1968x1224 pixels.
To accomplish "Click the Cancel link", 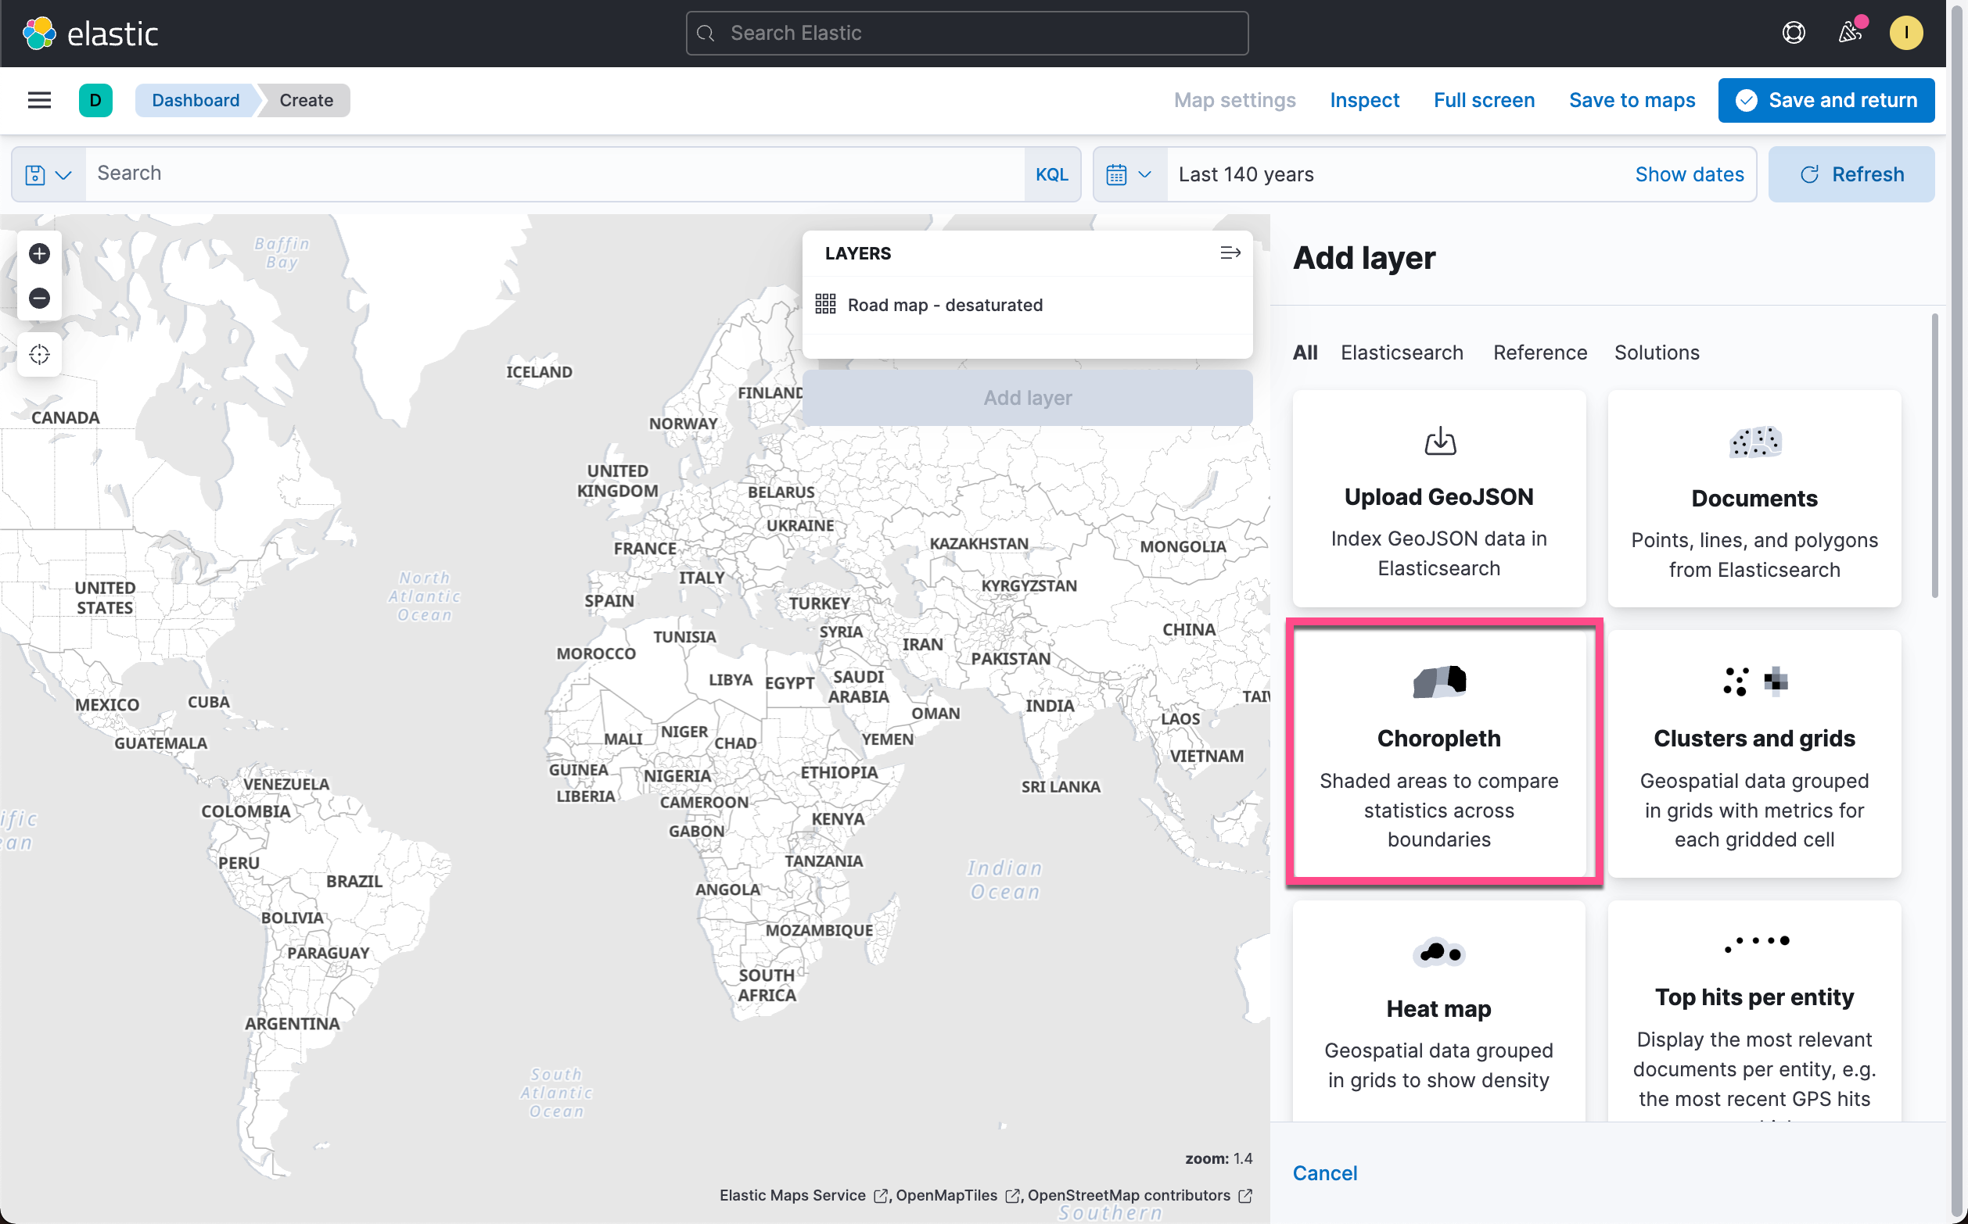I will pos(1324,1172).
